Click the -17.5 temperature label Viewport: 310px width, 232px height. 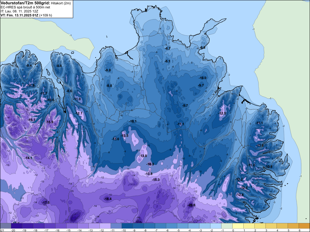[46, 203]
